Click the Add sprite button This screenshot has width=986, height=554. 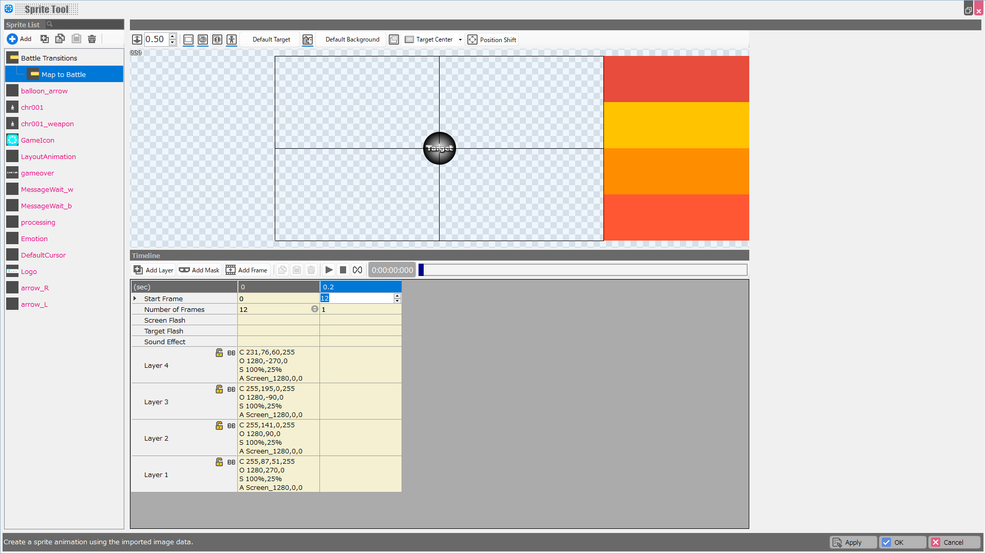(x=19, y=39)
